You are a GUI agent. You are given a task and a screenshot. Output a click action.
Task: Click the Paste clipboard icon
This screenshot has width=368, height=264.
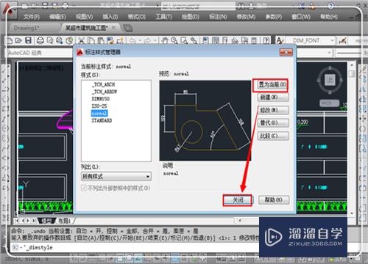[x=101, y=40]
